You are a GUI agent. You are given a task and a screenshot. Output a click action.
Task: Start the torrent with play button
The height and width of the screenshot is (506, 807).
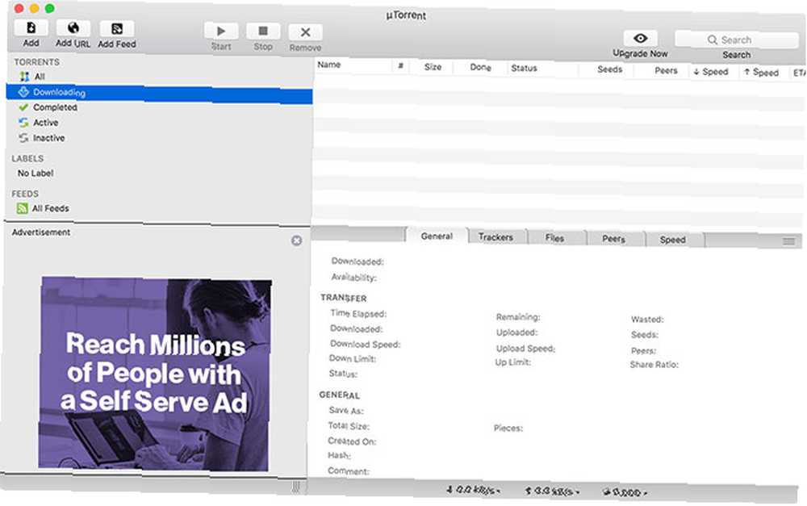coord(221,31)
